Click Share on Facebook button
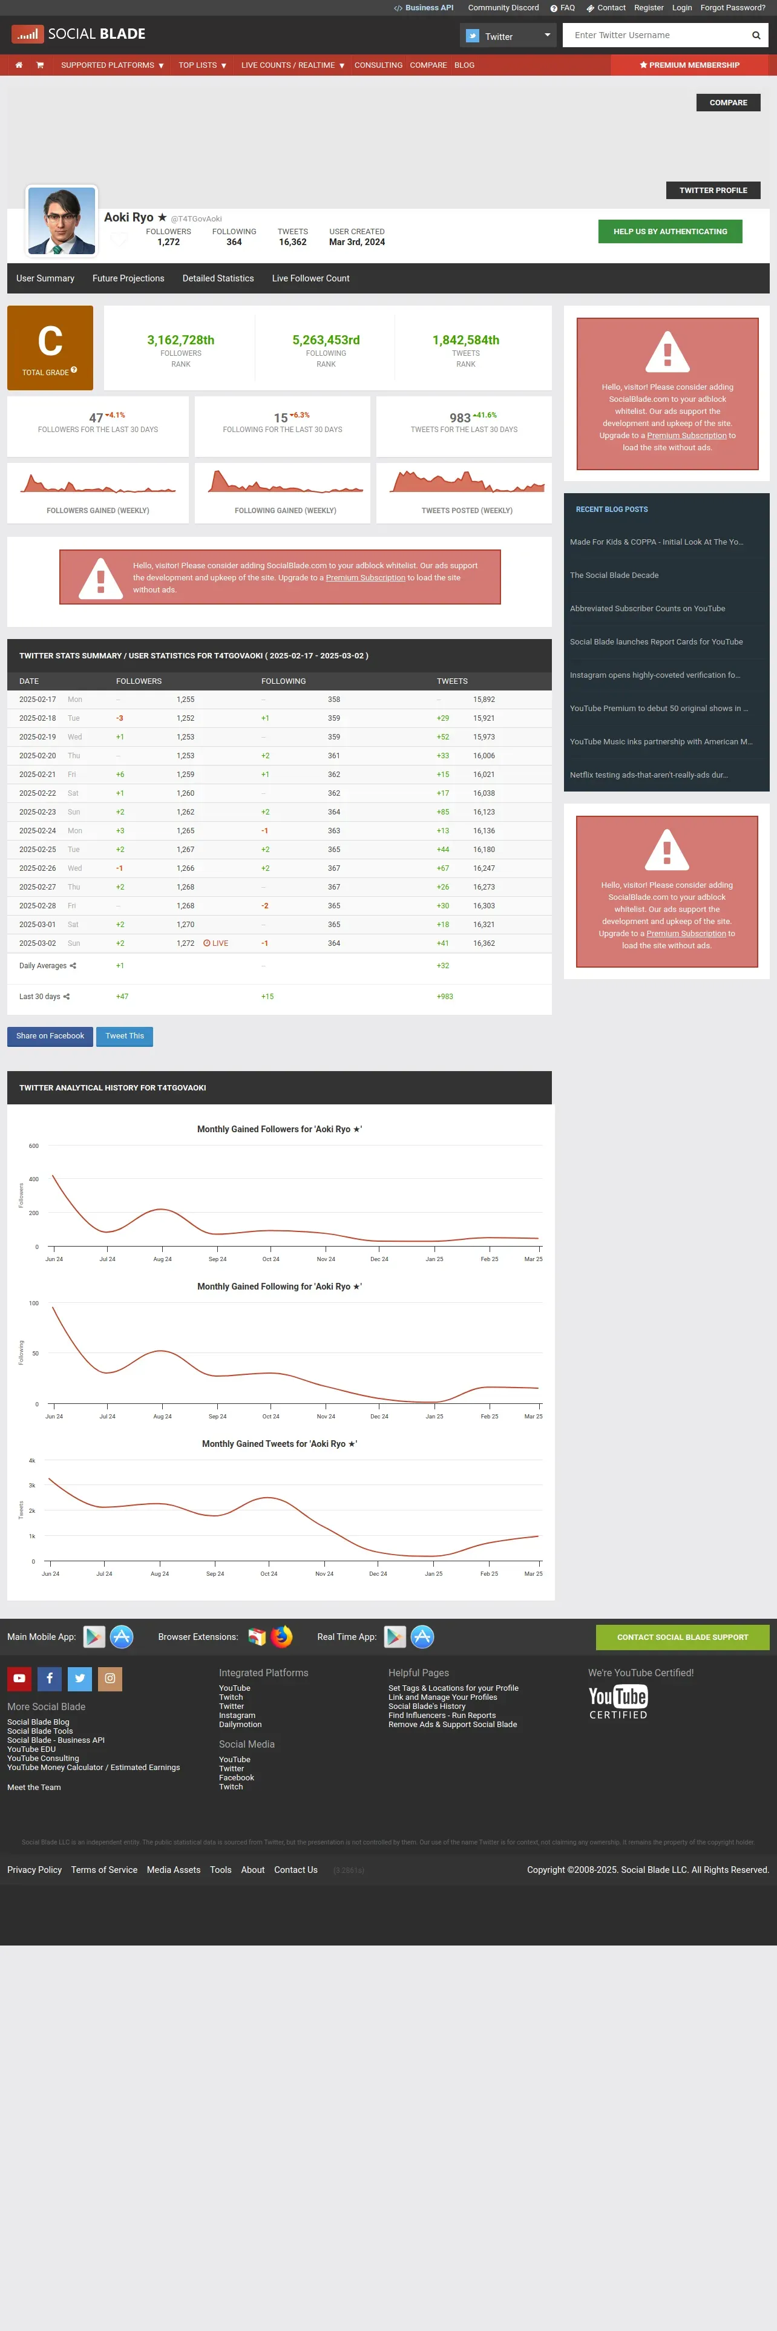 (50, 1036)
